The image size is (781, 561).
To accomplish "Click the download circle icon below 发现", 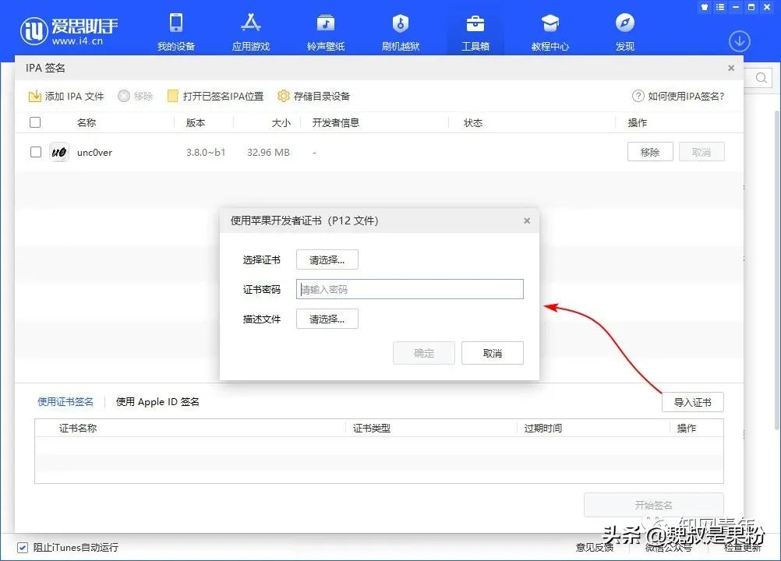I will click(739, 41).
